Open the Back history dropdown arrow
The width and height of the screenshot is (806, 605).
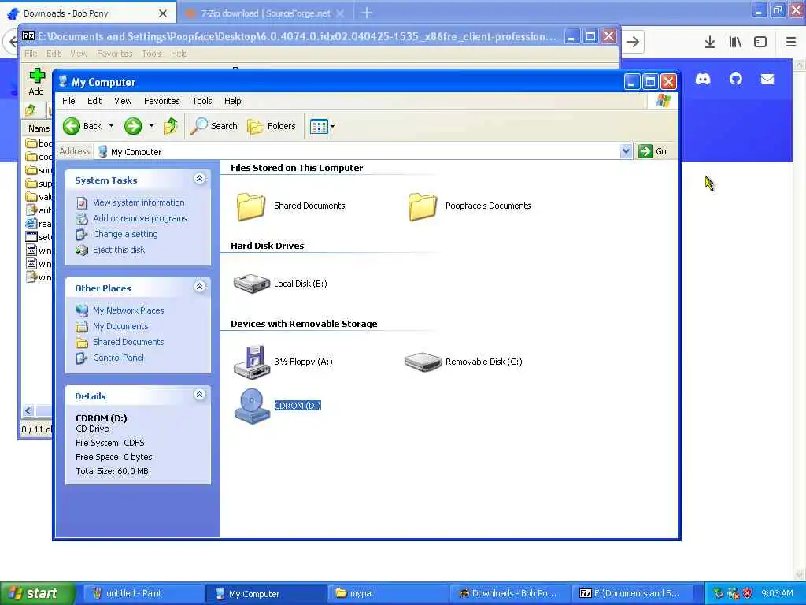click(x=111, y=126)
